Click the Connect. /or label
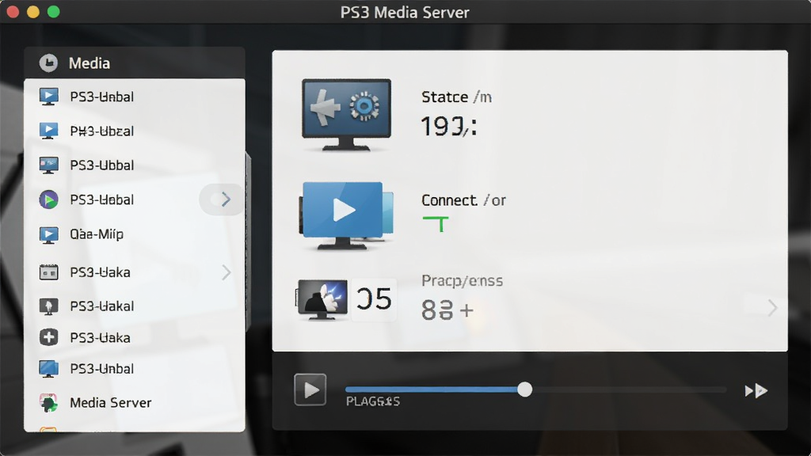Viewport: 811px width, 456px height. coord(463,200)
